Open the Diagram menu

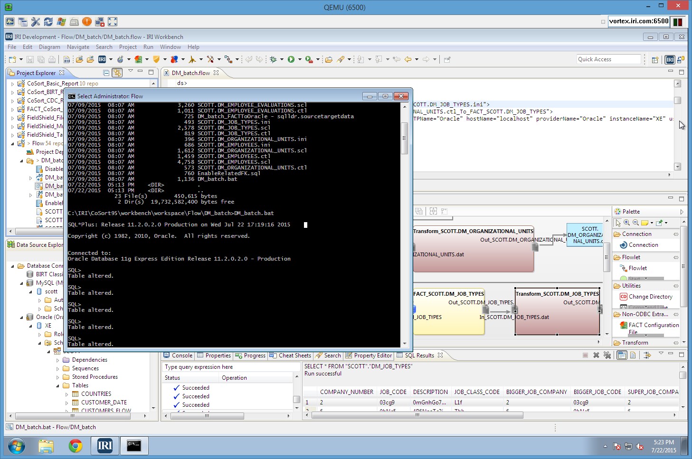click(49, 47)
